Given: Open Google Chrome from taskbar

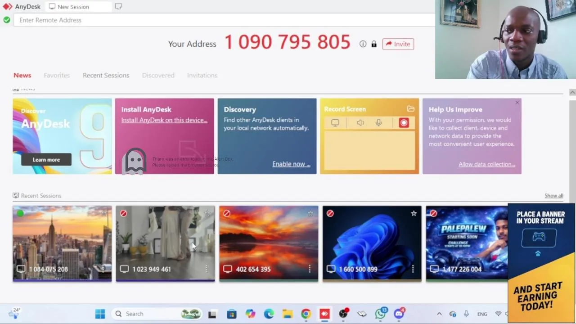Looking at the screenshot, I should point(306,314).
